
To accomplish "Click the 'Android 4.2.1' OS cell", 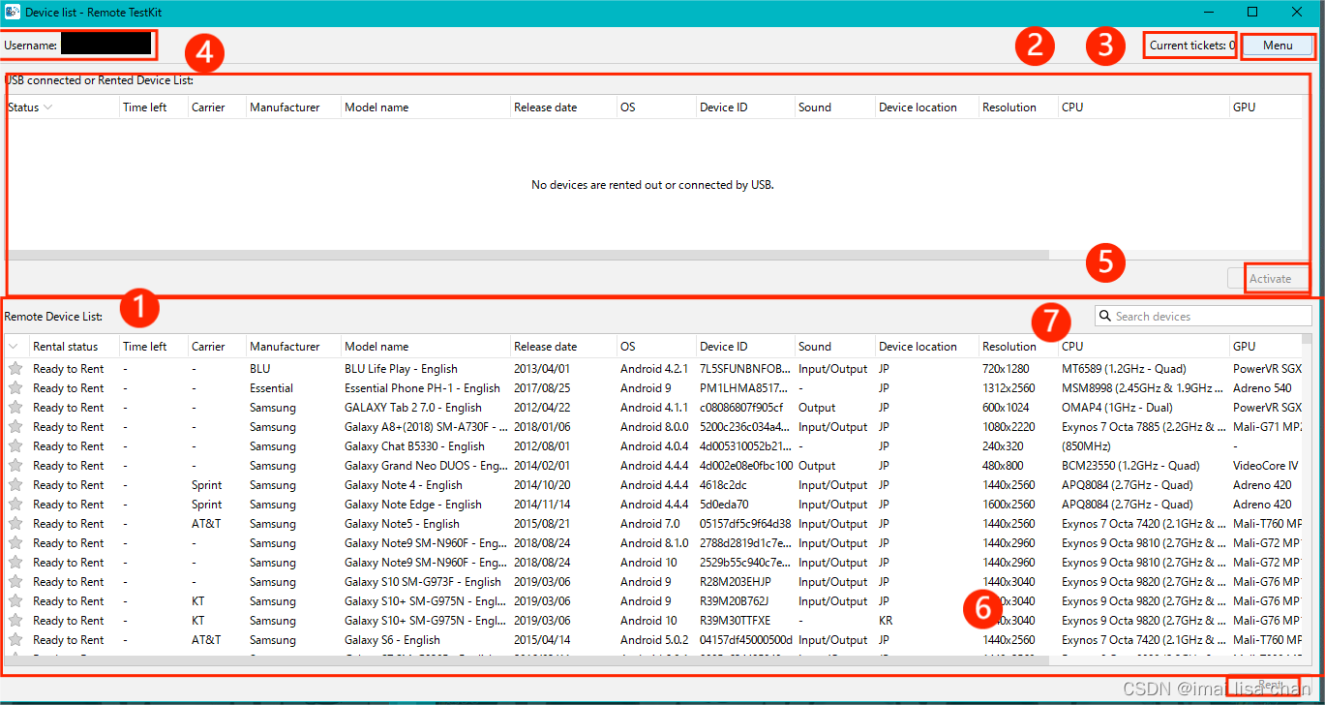I will [654, 368].
